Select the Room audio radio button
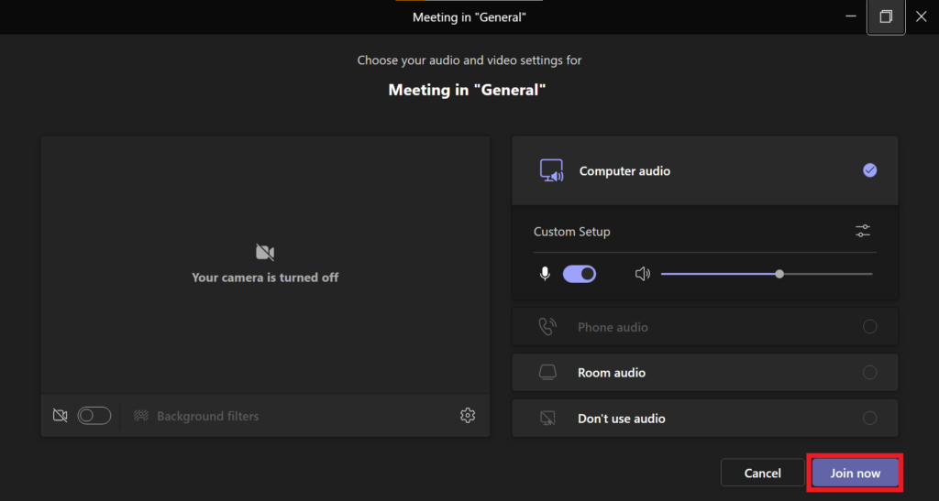 869,373
